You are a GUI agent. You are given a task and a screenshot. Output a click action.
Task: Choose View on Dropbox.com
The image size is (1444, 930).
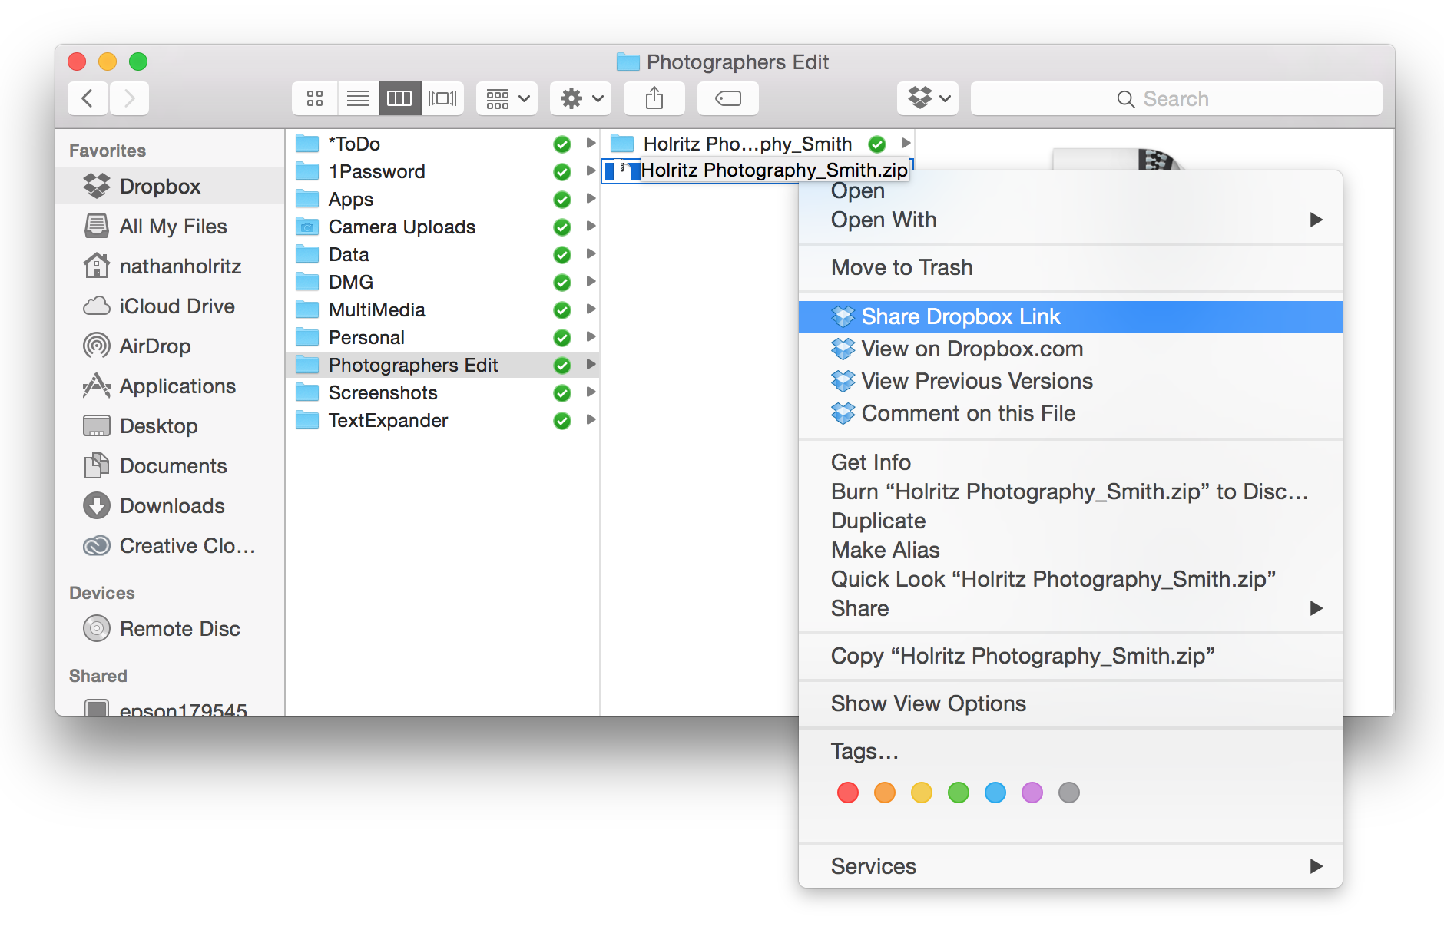1071,349
